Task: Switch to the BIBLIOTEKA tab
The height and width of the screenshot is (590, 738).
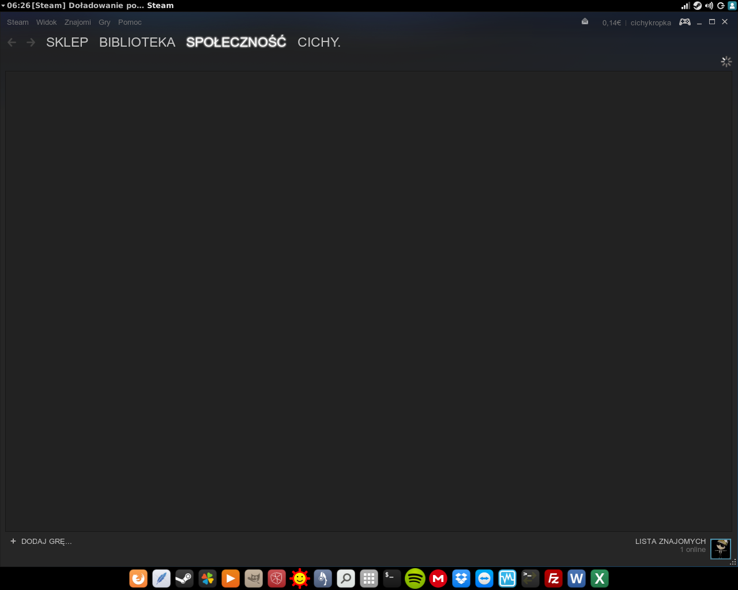Action: click(137, 42)
